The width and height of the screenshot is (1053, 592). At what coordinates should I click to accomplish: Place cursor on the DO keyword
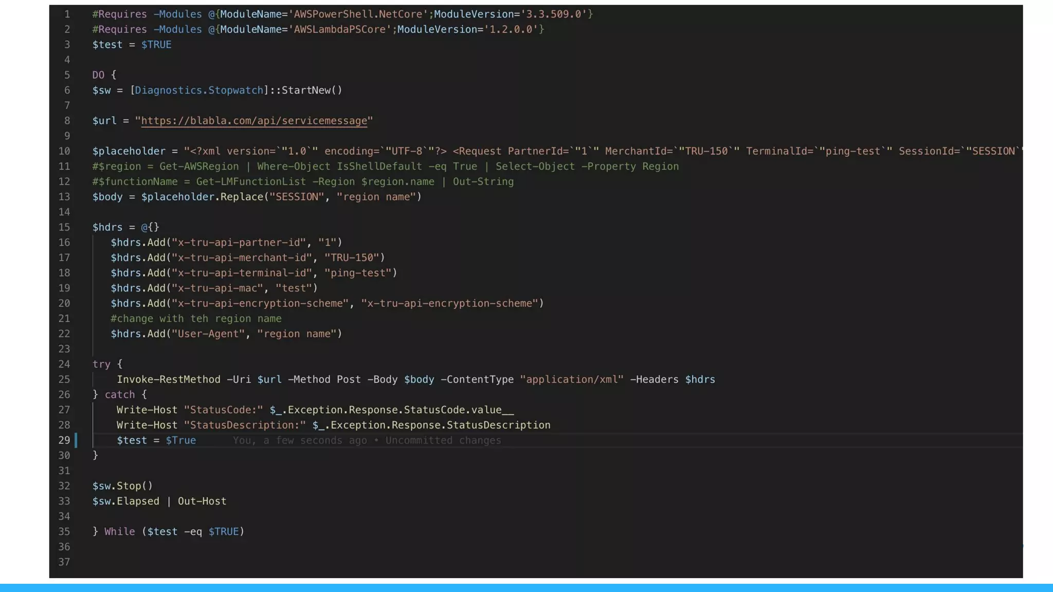click(98, 75)
